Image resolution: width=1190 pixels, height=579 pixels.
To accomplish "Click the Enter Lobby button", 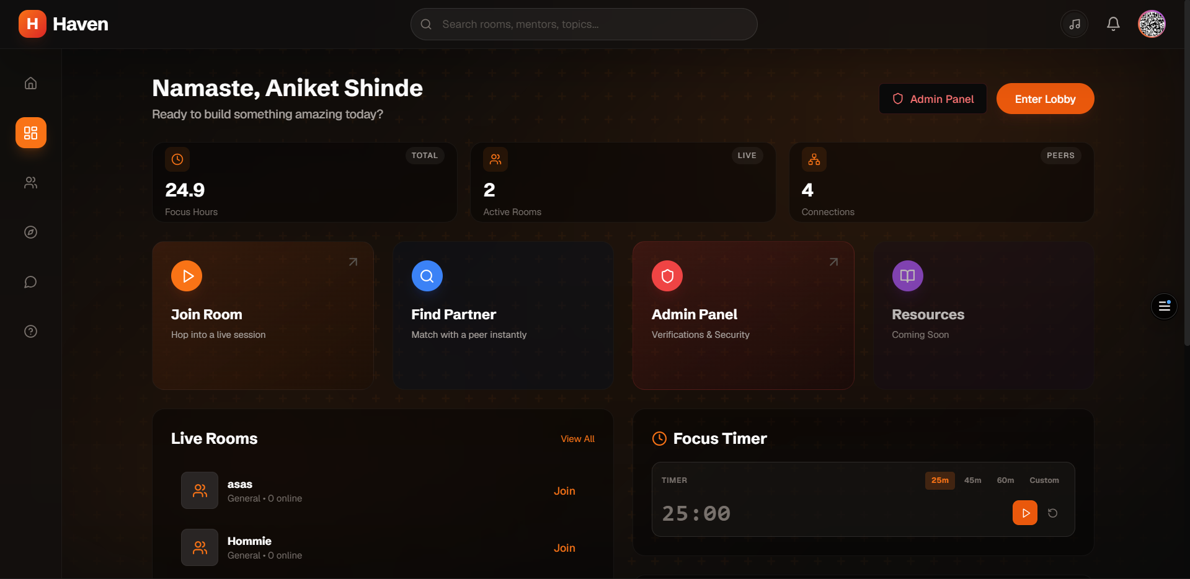I will point(1045,99).
